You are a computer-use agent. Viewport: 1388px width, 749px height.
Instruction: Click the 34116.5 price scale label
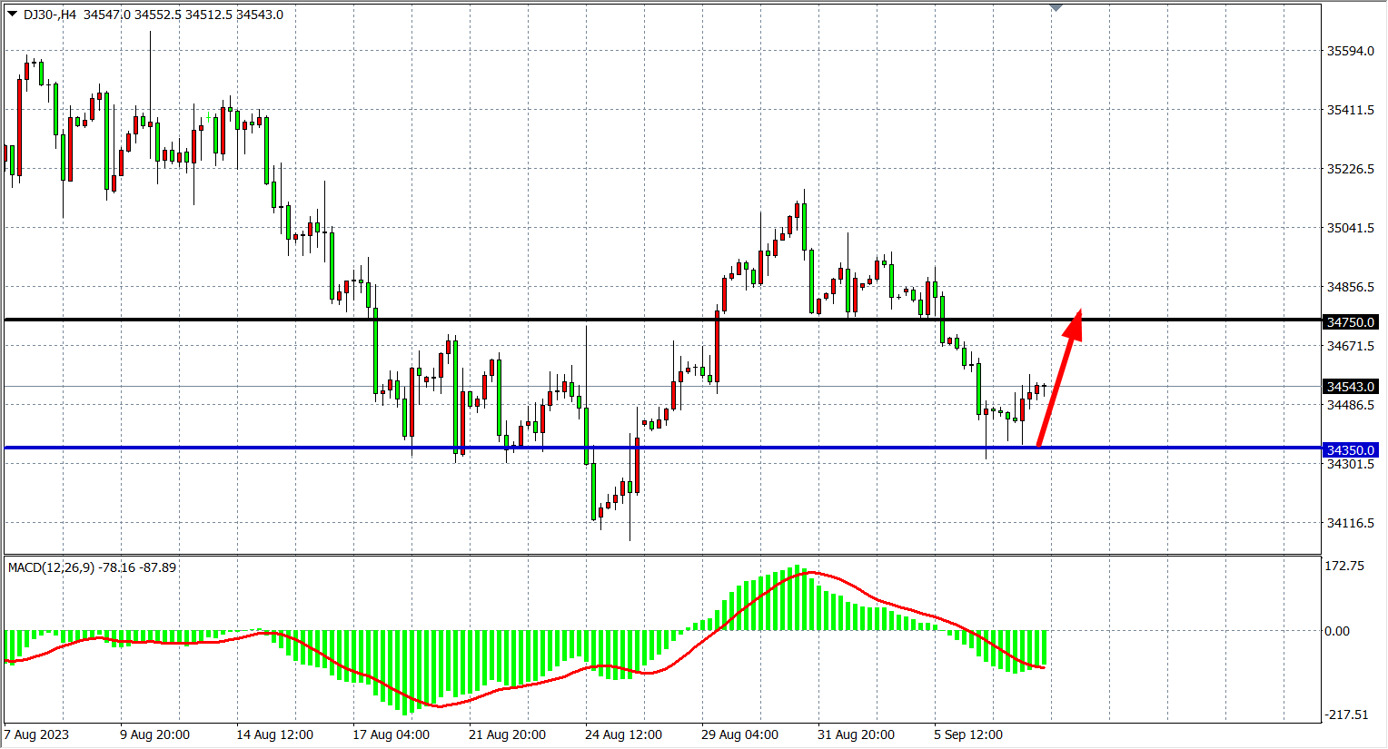coord(1351,523)
